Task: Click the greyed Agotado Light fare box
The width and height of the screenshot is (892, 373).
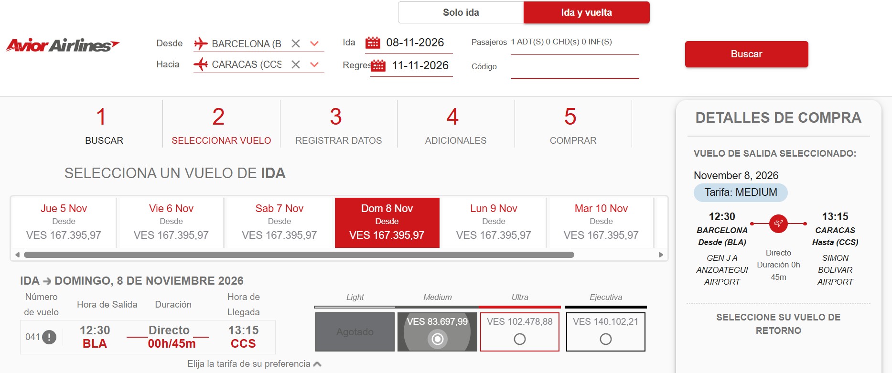Action: click(x=355, y=332)
